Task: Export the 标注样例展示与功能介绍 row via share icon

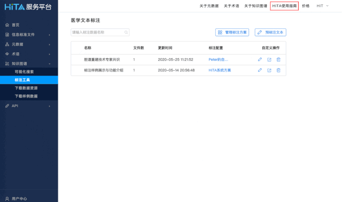Action: point(269,70)
